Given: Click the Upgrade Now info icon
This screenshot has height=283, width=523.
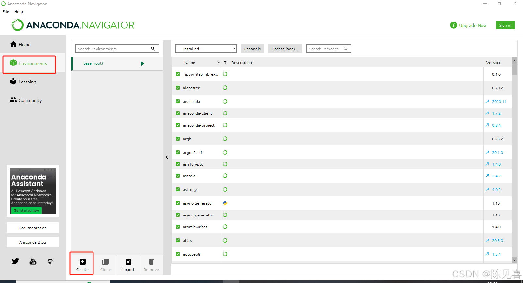Looking at the screenshot, I should [454, 25].
